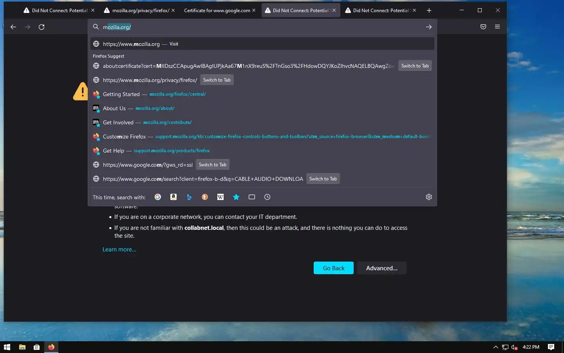Click the Forward navigation arrow

coord(27,27)
